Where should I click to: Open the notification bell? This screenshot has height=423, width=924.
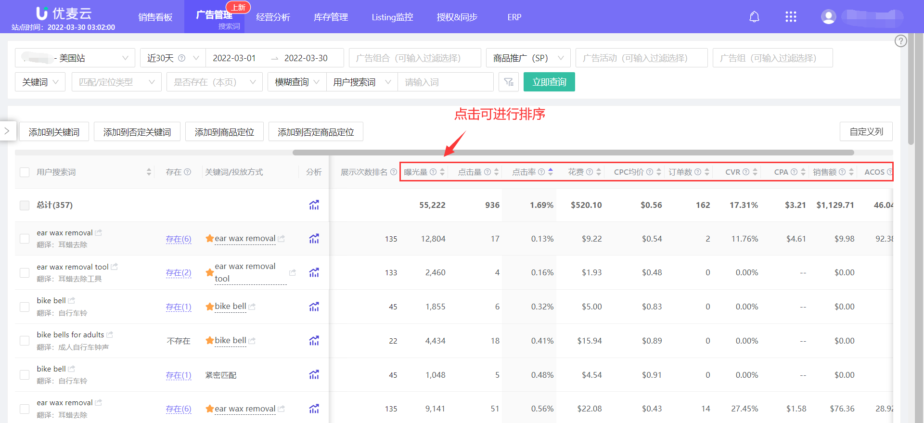click(x=754, y=17)
